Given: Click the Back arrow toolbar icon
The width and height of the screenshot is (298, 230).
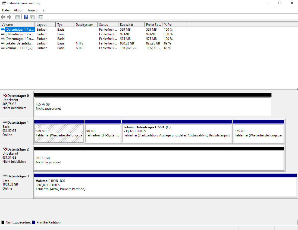Looking at the screenshot, I should [3, 17].
